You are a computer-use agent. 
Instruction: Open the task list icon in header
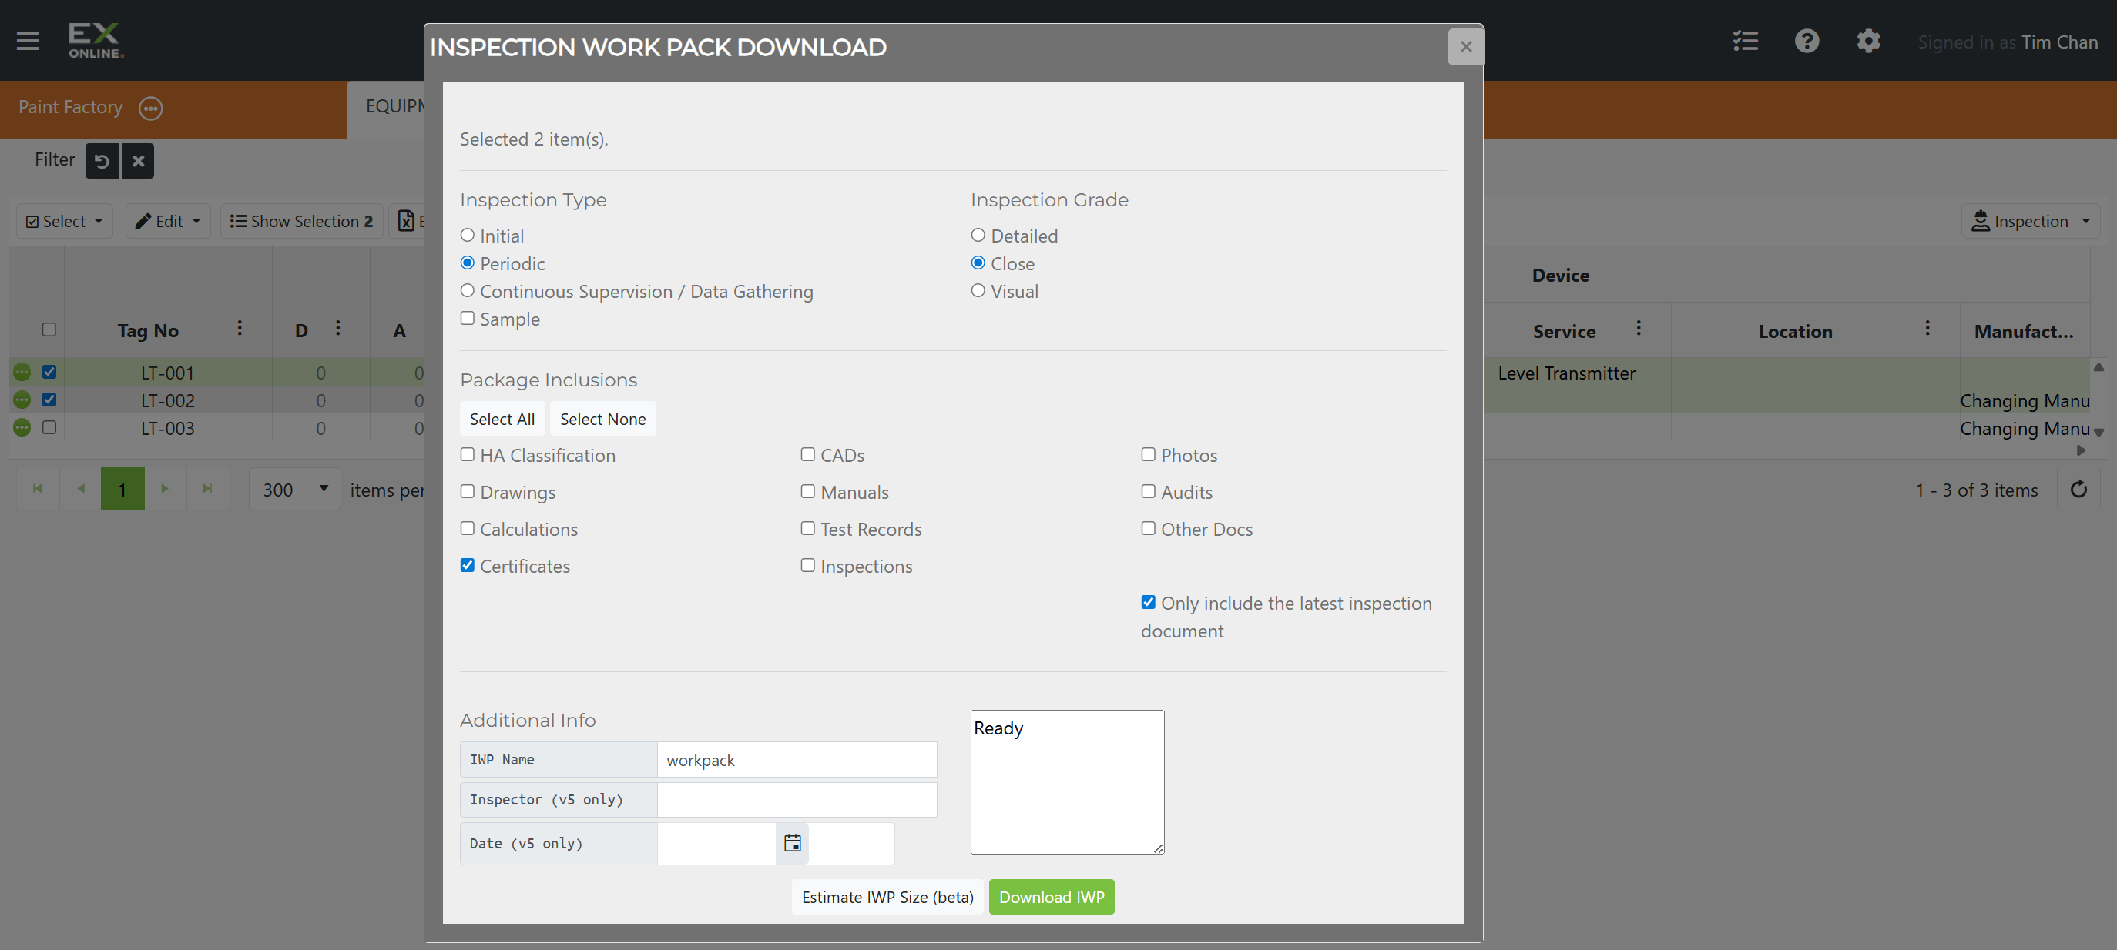(1745, 40)
